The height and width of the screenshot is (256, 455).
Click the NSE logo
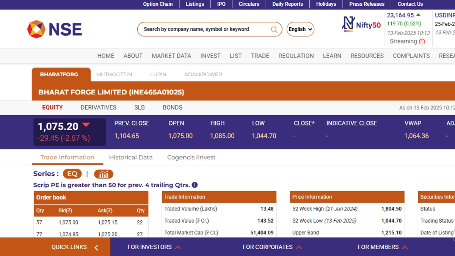(55, 29)
